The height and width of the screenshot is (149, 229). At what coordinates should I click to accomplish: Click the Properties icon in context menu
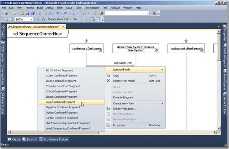coord(108,125)
